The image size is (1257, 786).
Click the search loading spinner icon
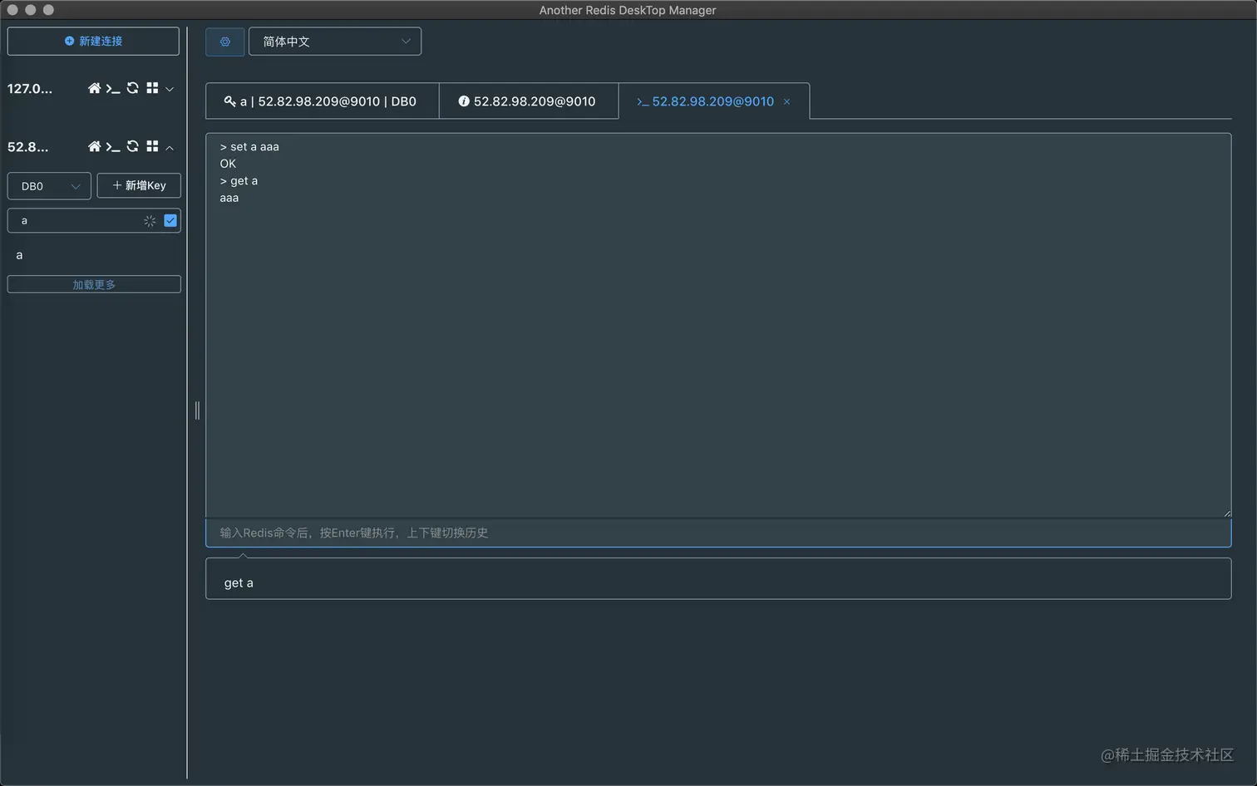(x=150, y=221)
